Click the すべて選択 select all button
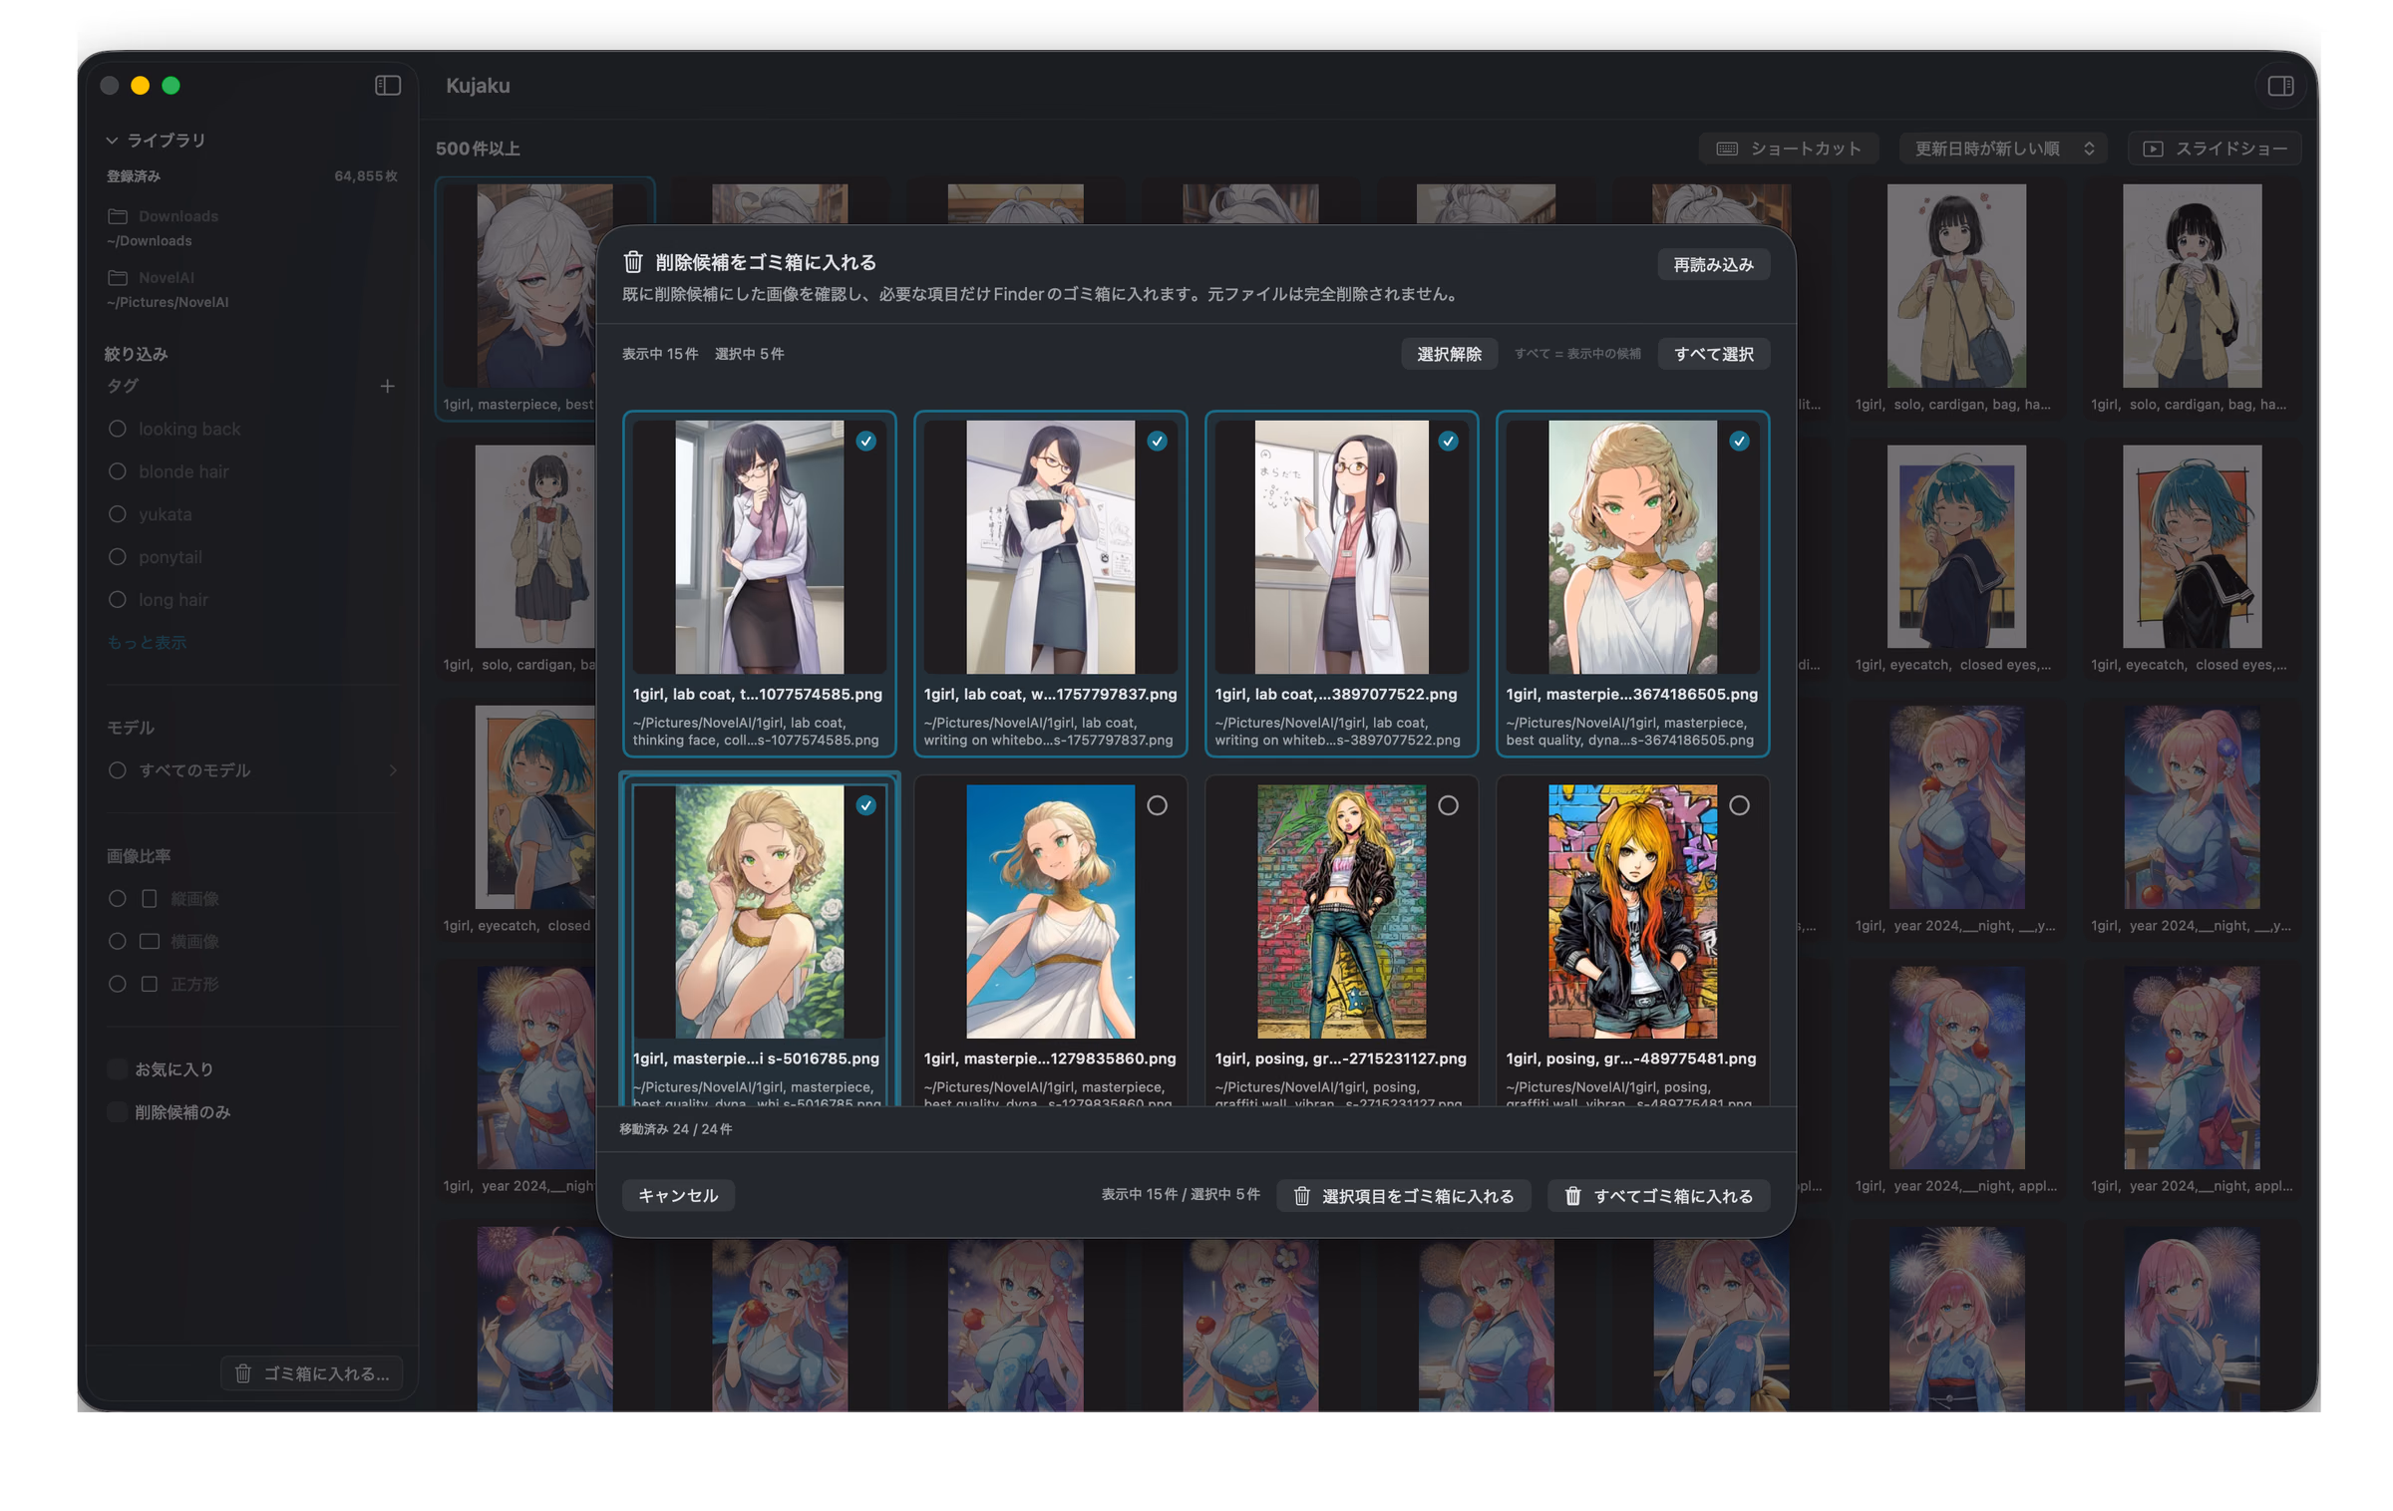Image resolution: width=2393 pixels, height=1511 pixels. click(x=1713, y=354)
